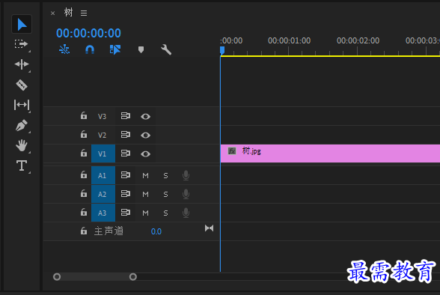Toggle sync lock on V1

tap(126, 153)
